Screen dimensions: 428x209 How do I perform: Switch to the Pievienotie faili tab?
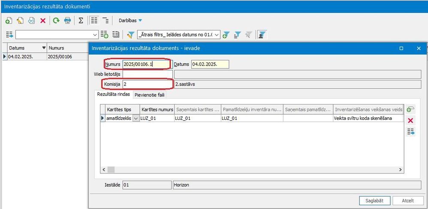pyautogui.click(x=149, y=95)
